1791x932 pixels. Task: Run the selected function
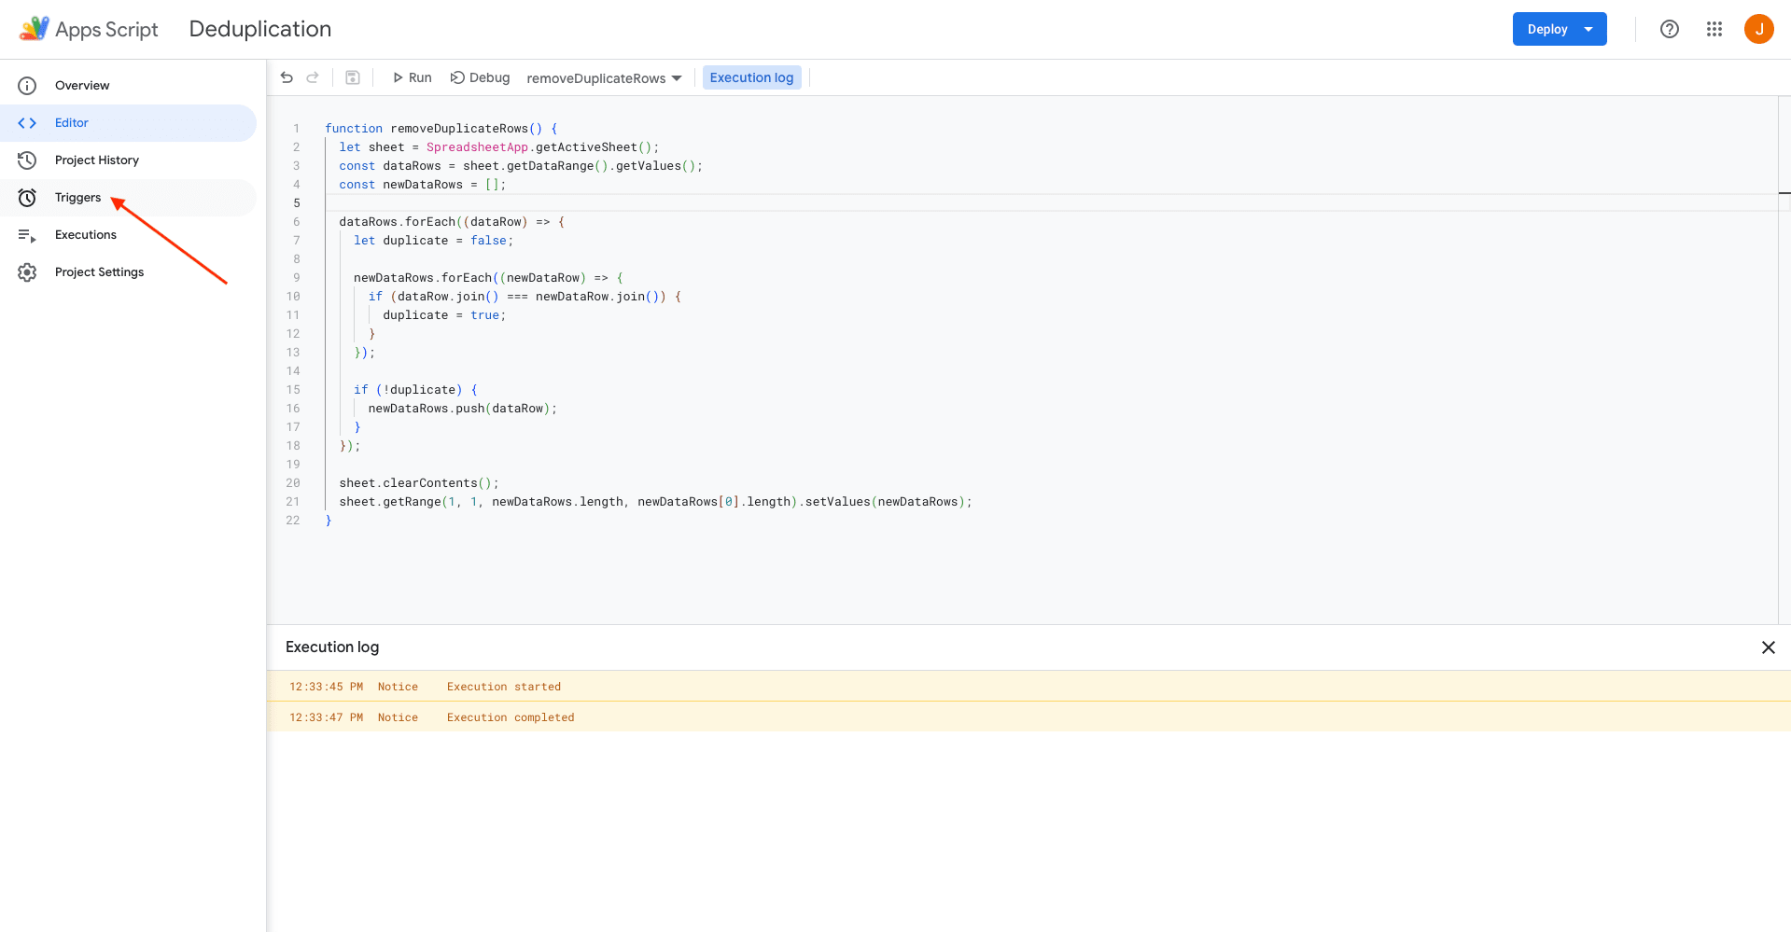coord(412,77)
